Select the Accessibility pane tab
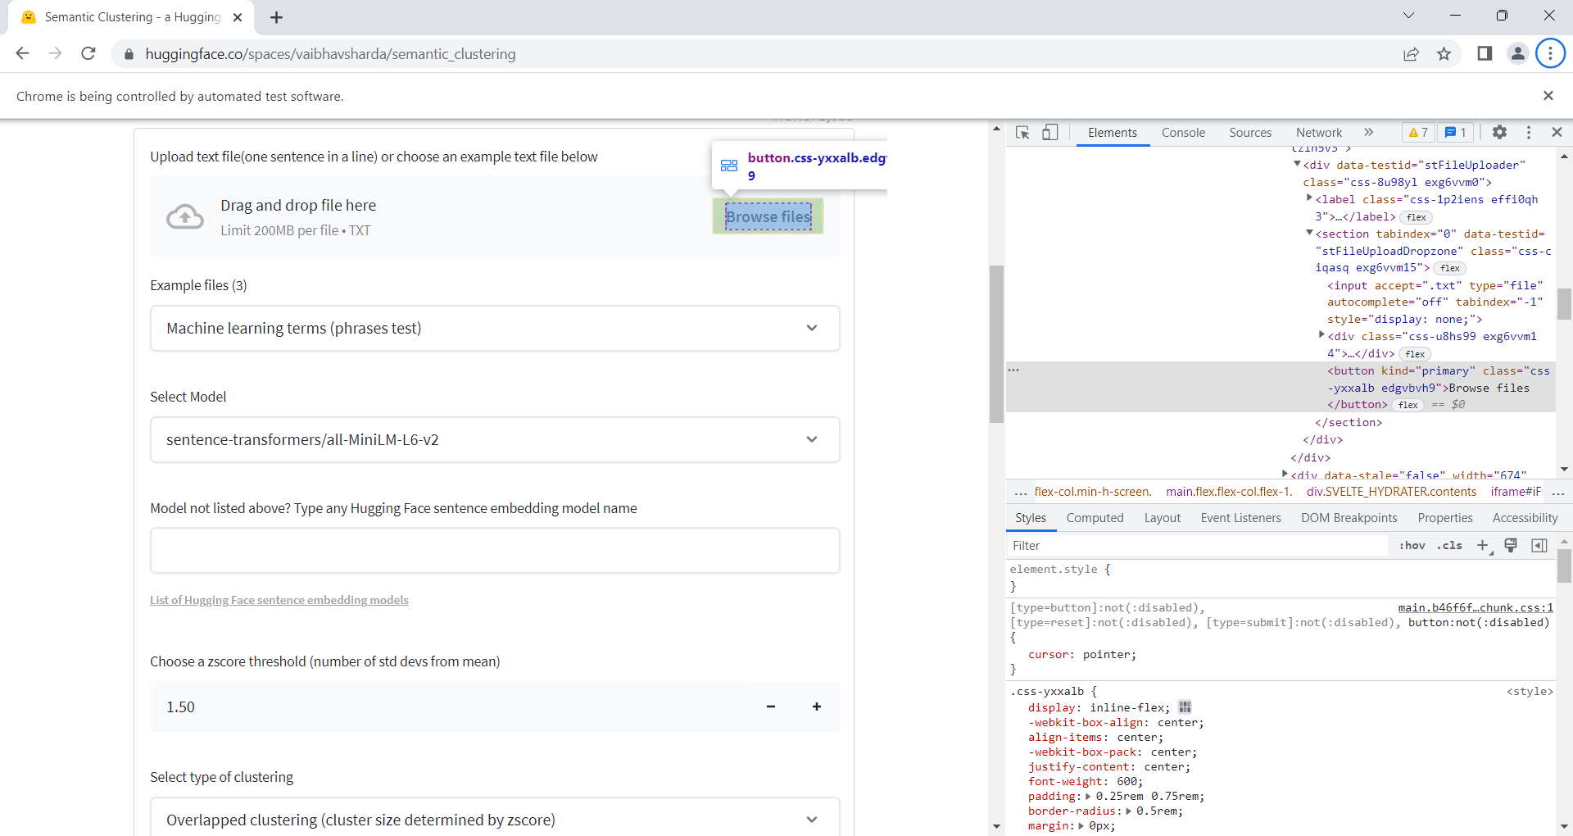 (x=1525, y=518)
